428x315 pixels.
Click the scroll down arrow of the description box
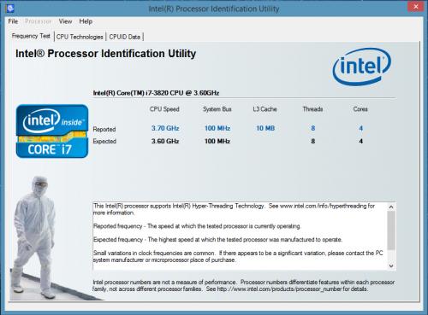click(x=391, y=265)
